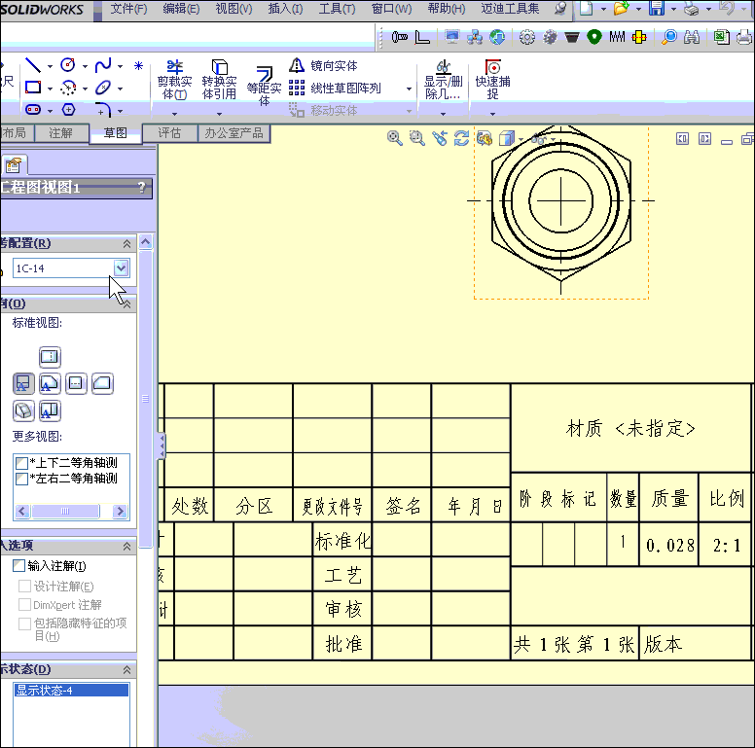This screenshot has width=755, height=748.
Task: Select the Sketch Fillet tool
Action: [103, 110]
